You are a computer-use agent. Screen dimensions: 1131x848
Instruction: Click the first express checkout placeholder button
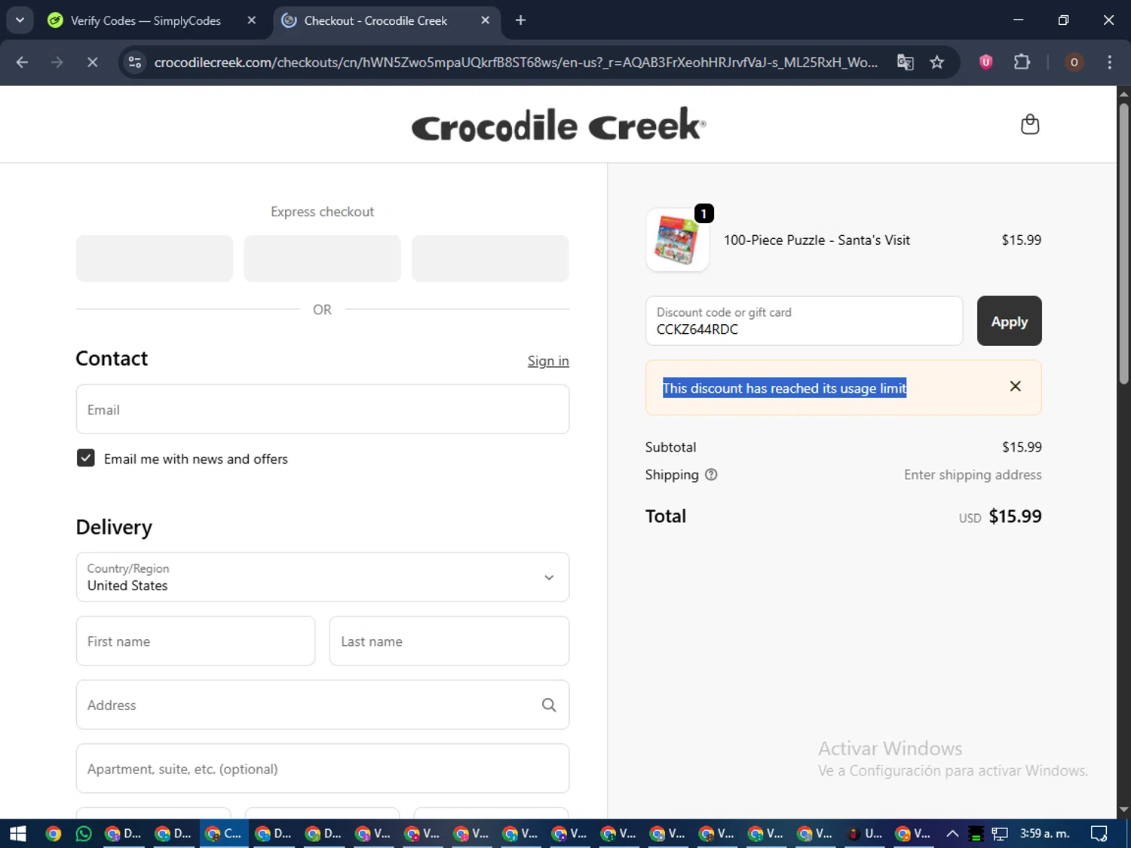(x=155, y=259)
